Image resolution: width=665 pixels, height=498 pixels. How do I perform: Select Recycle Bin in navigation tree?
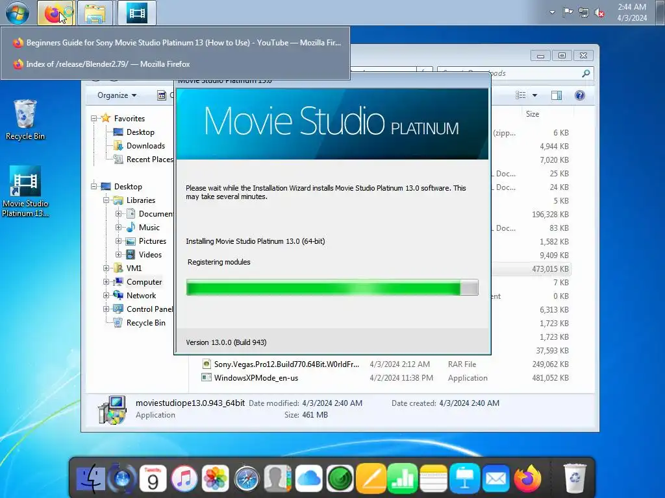[x=145, y=323]
